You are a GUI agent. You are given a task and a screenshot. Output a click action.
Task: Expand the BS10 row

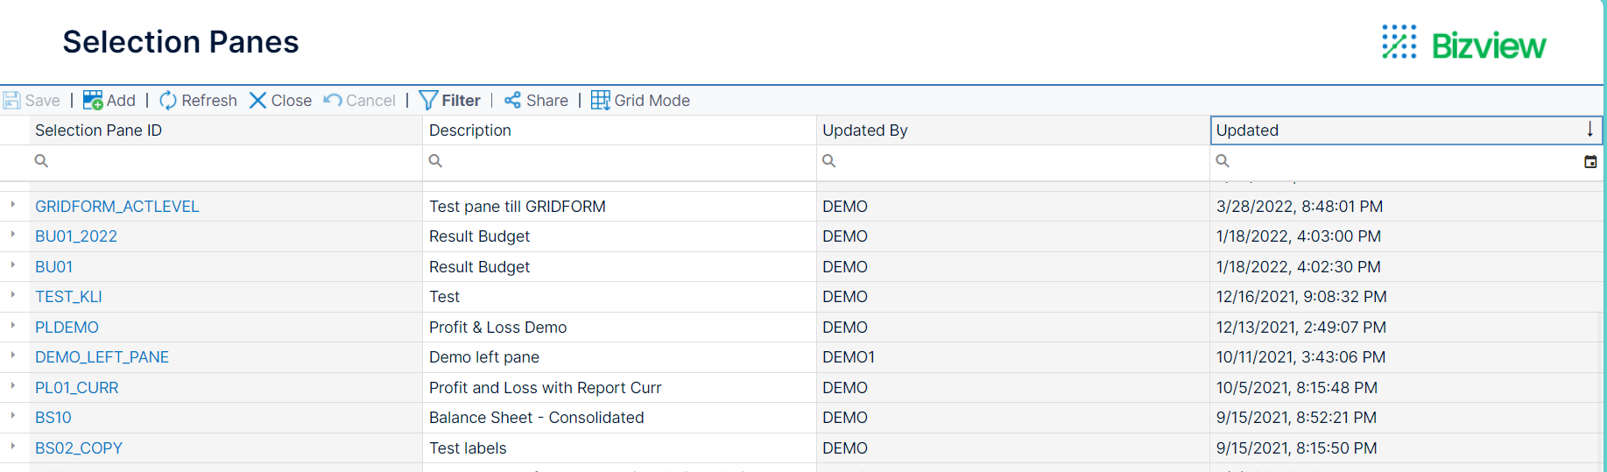[x=13, y=416]
